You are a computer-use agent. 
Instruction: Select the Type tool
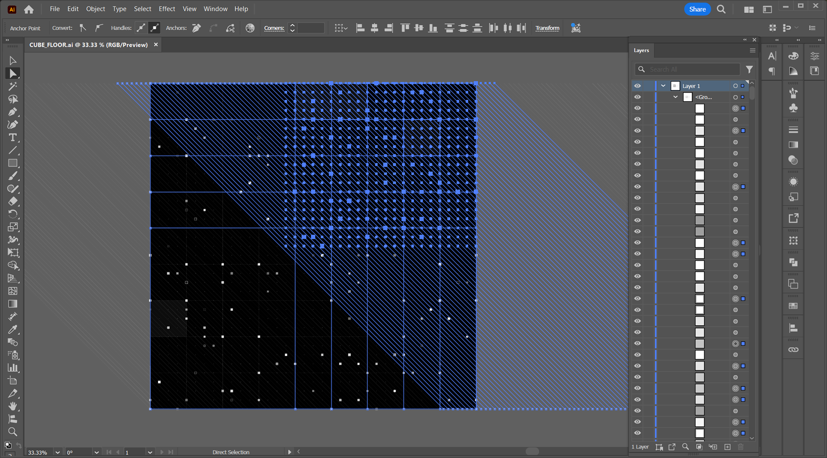coord(12,138)
